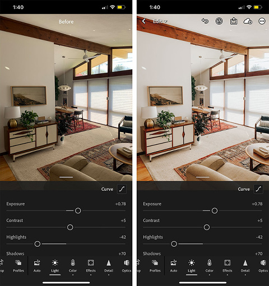Open the share export icon

click(234, 21)
